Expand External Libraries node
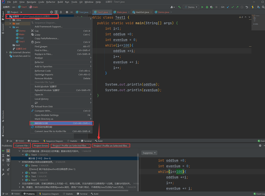265x196 pixels. [x=7, y=52]
